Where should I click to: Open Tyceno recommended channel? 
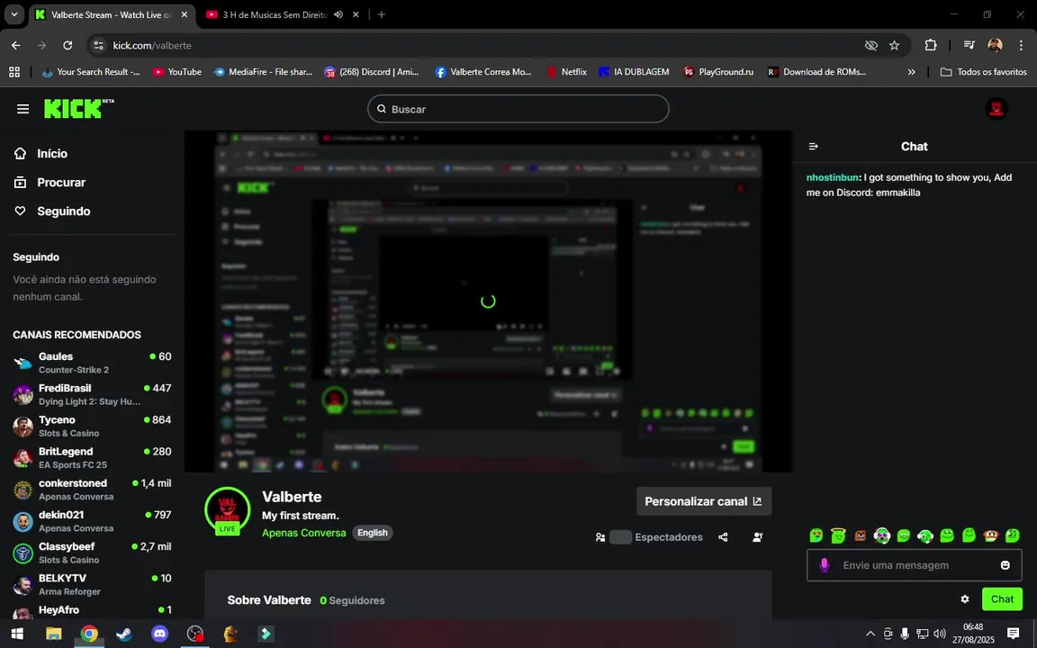point(92,426)
